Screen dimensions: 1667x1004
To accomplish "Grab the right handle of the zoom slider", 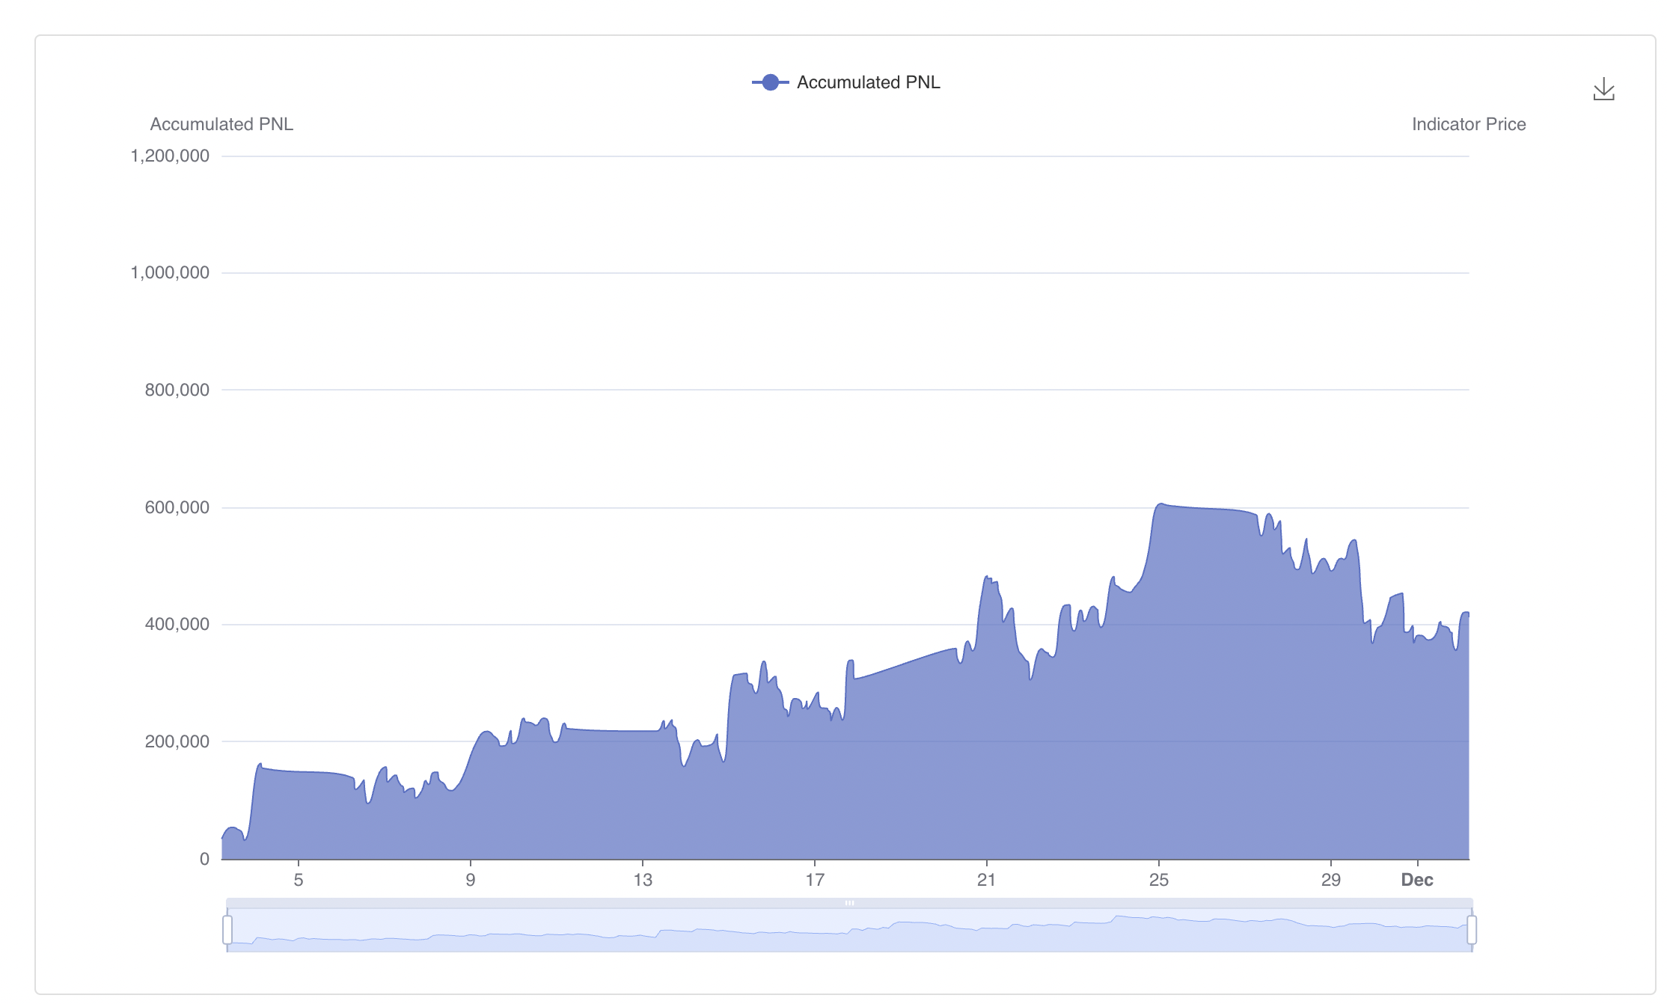I will pyautogui.click(x=1472, y=931).
